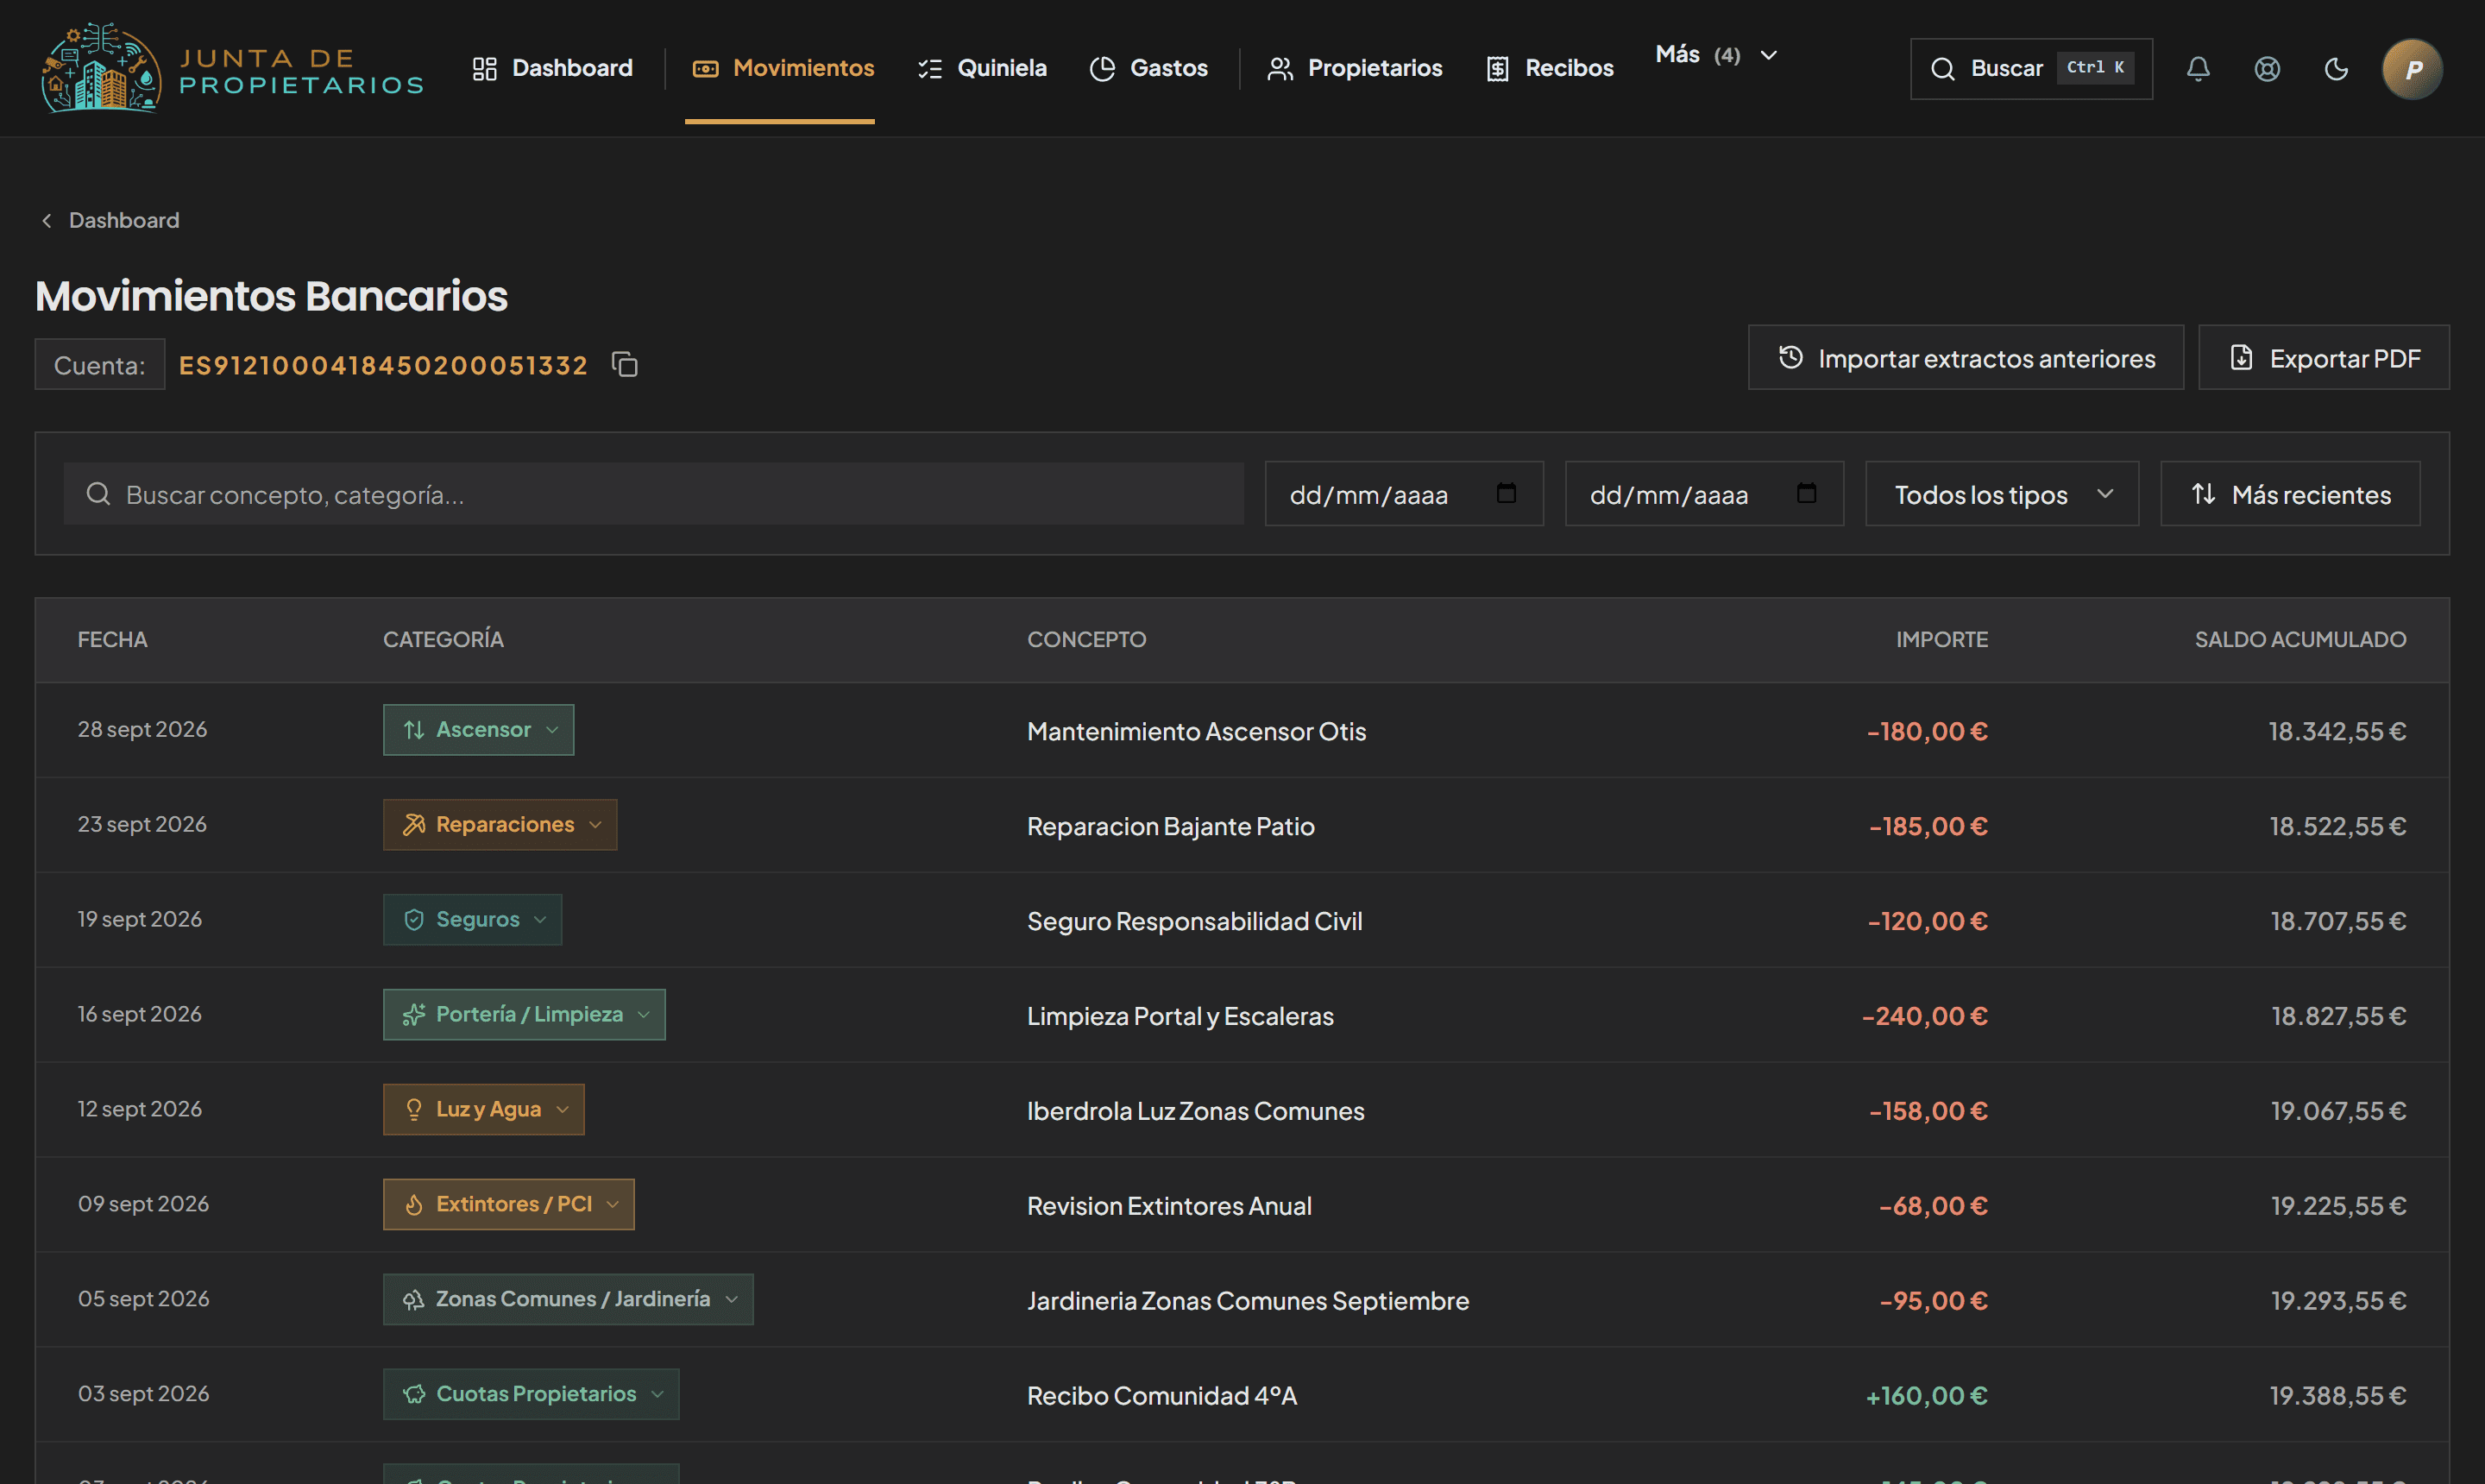Screen dimensions: 2485x1484
Task: Click the Junta de Propietarios logo
Action: (x=232, y=68)
